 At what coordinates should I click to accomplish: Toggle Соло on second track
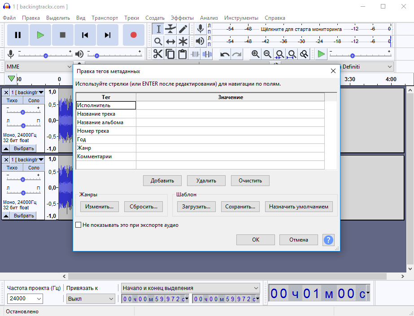tap(34, 168)
